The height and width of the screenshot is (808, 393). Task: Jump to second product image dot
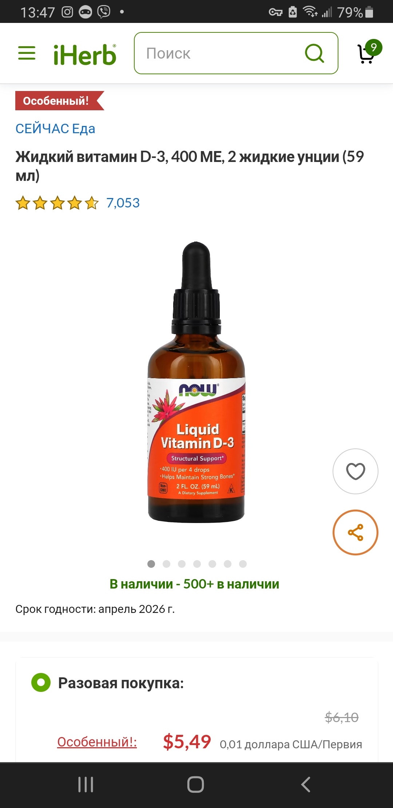coord(166,564)
